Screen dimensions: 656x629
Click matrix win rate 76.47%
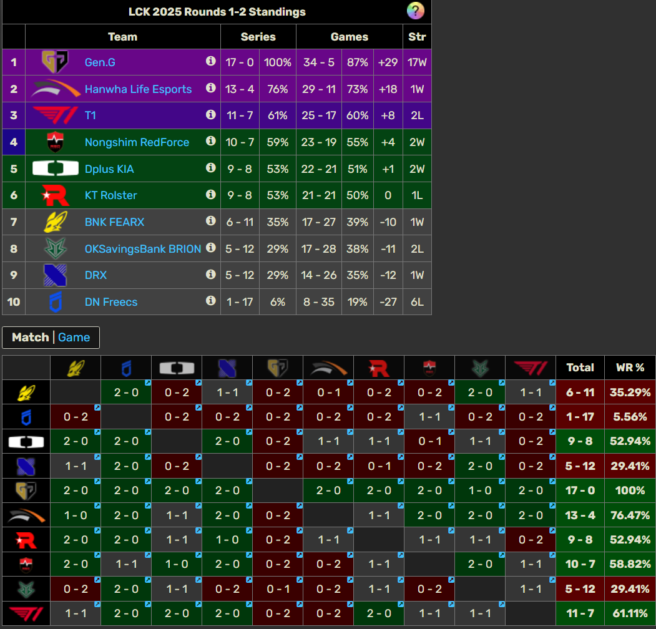click(x=630, y=515)
